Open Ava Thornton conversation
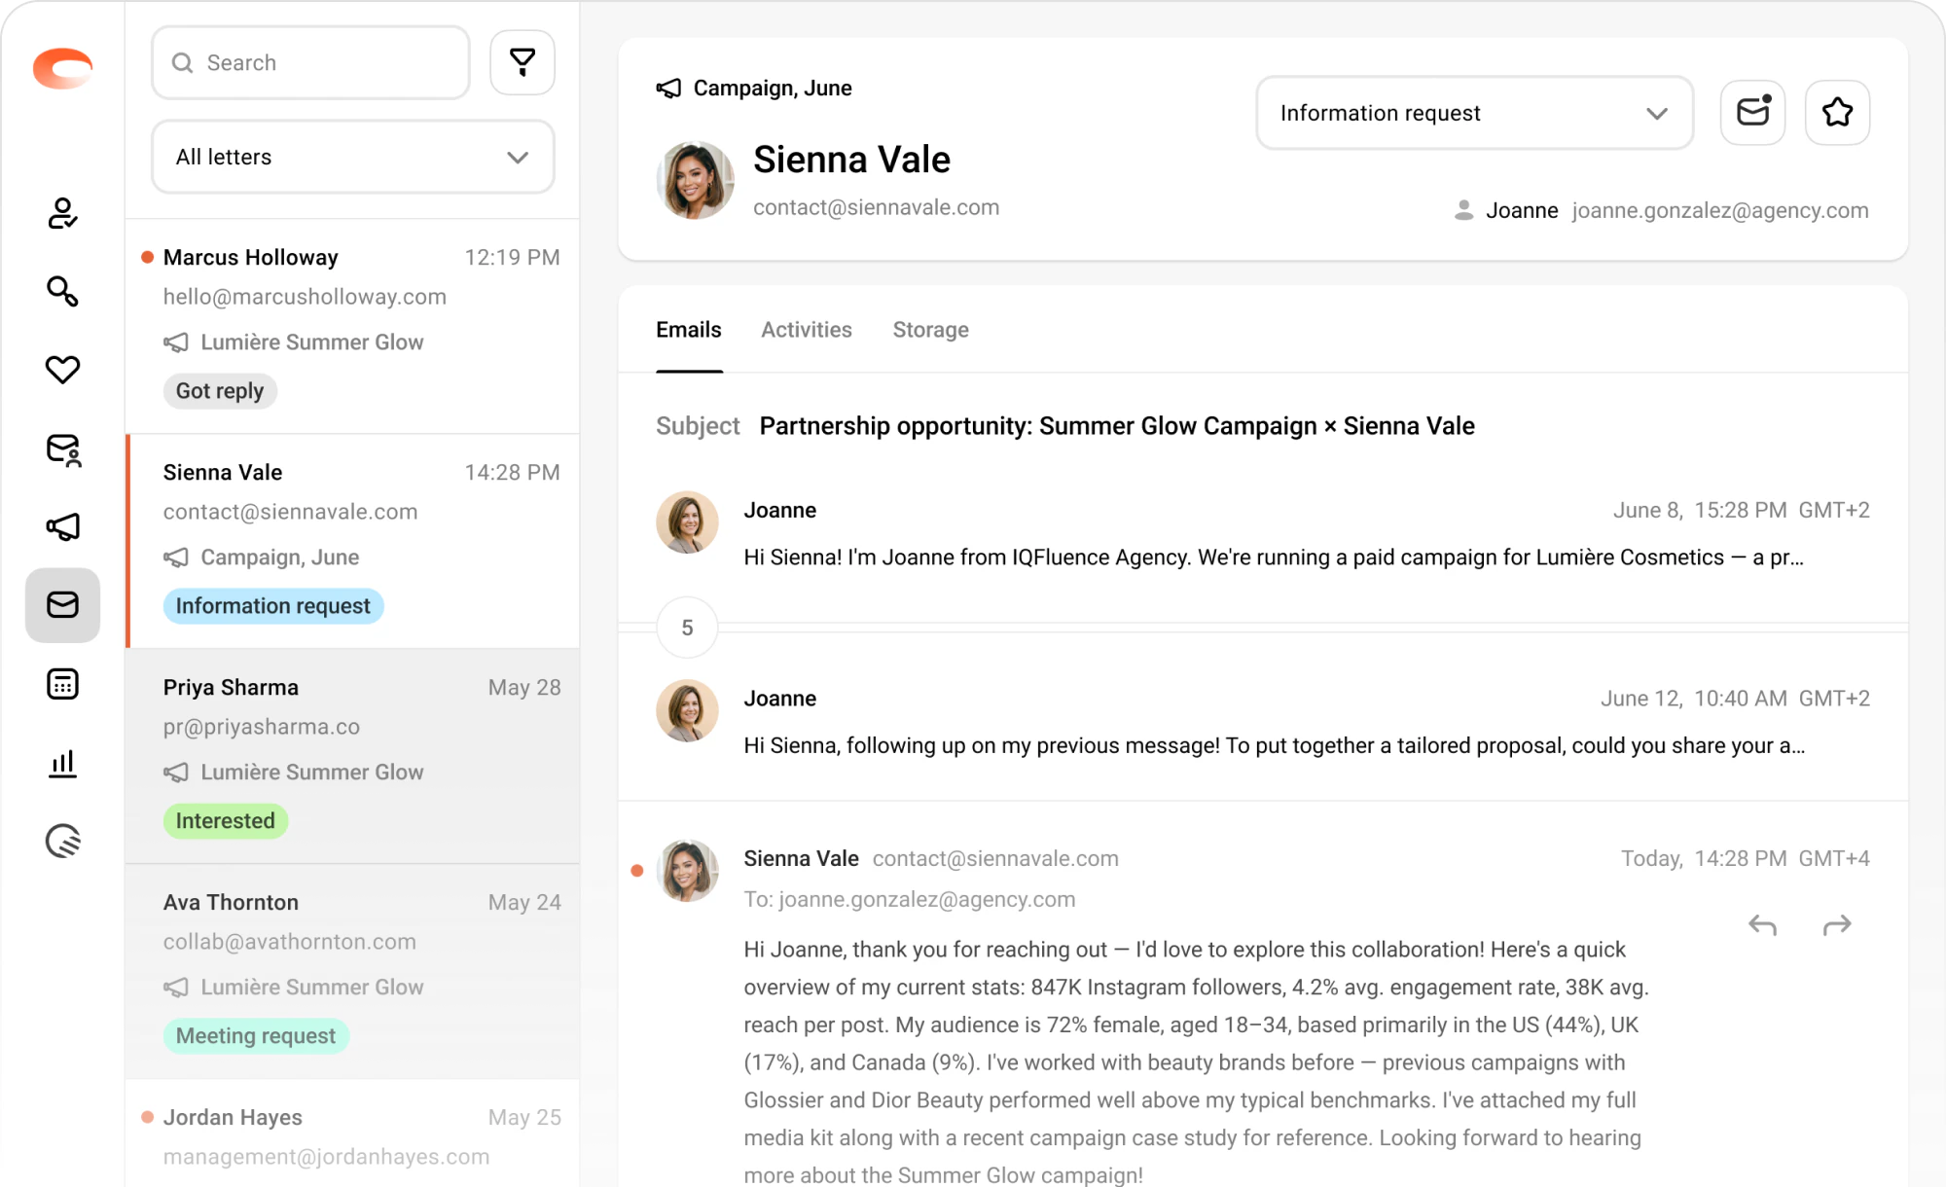 (x=353, y=971)
